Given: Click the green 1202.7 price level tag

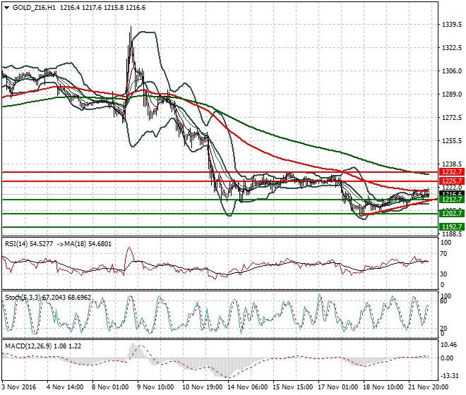Looking at the screenshot, I should (x=450, y=213).
